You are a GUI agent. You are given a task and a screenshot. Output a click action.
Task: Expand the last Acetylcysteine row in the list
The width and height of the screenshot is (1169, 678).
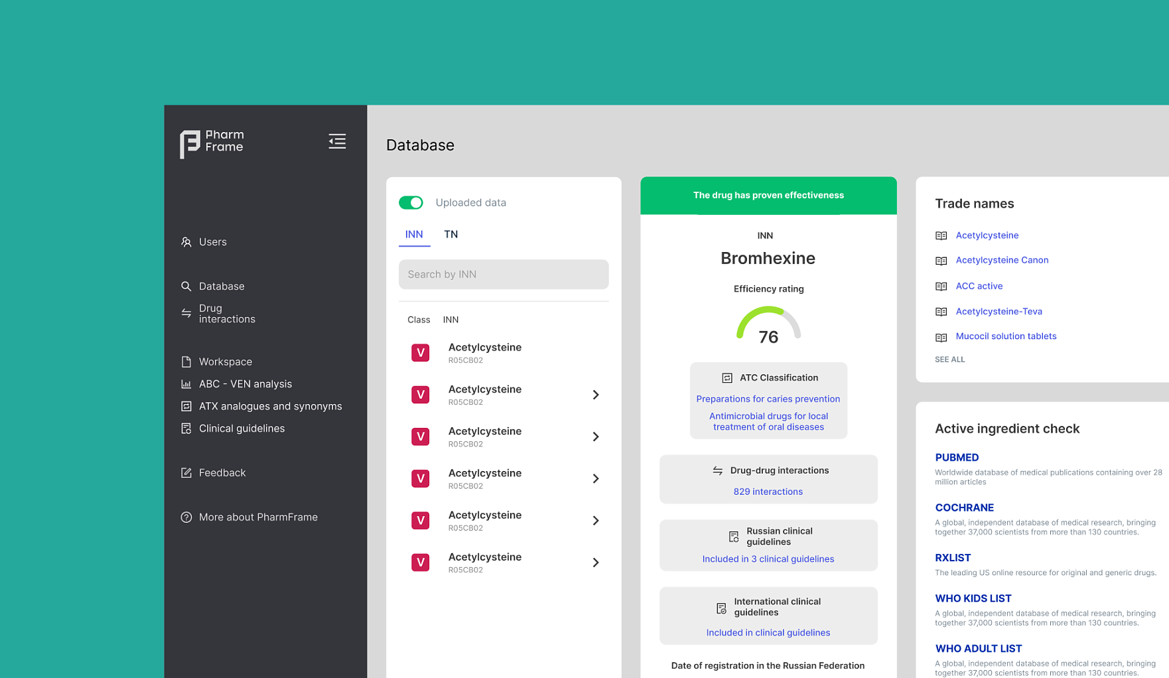596,562
